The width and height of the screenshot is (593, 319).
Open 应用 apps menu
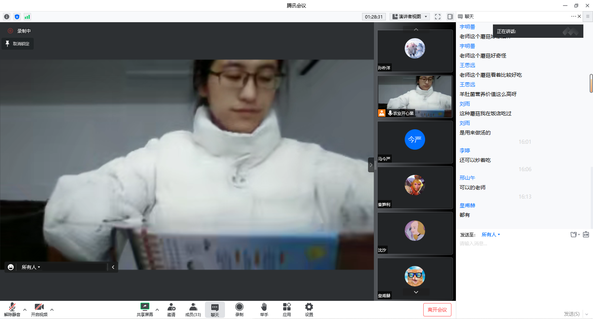click(287, 309)
